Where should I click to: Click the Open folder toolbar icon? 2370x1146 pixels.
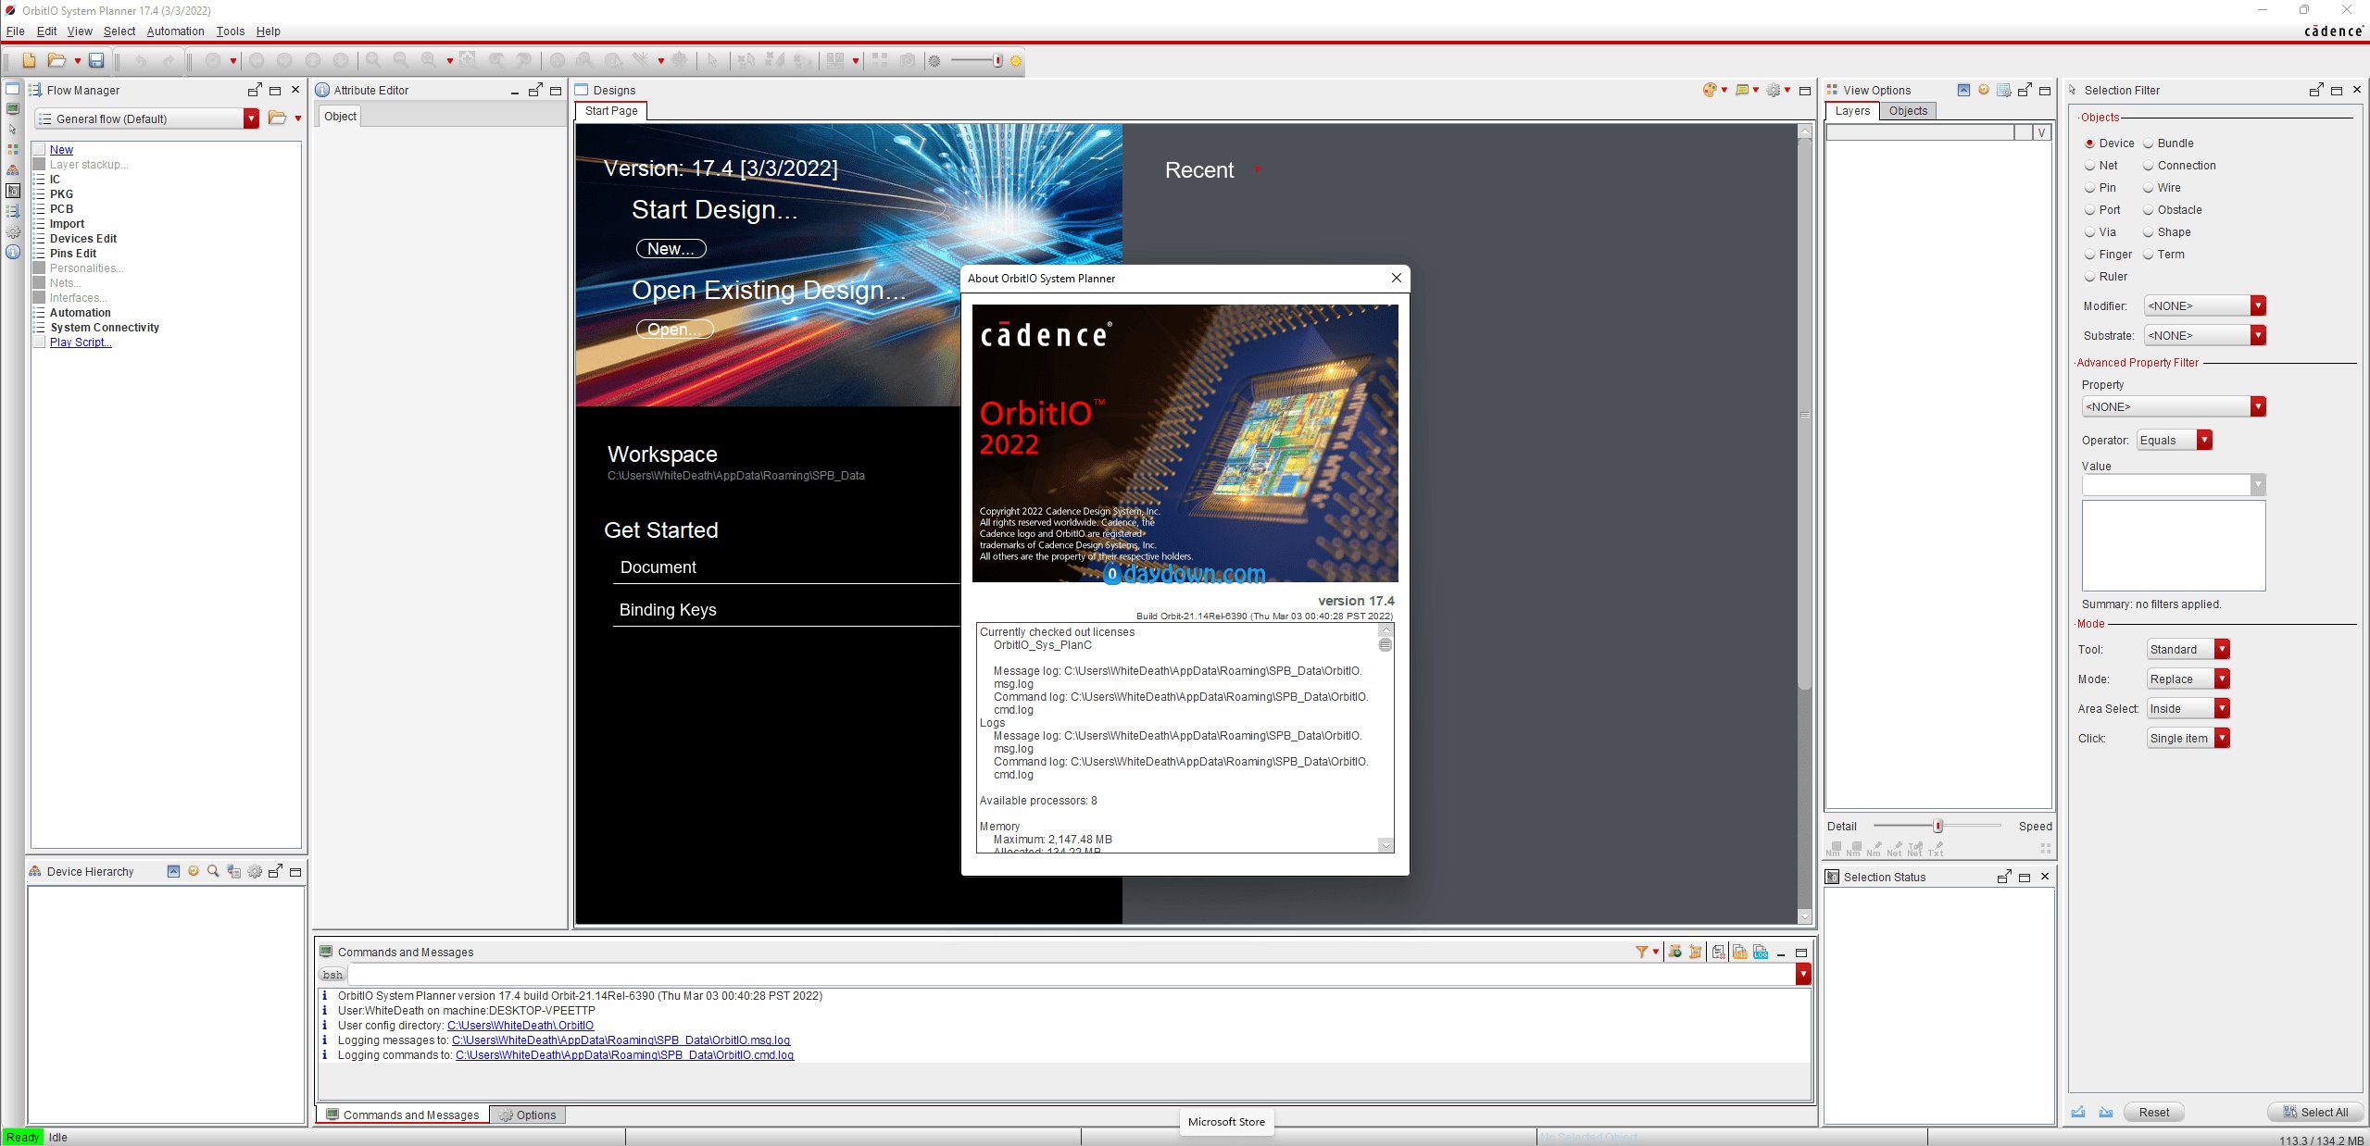(x=56, y=61)
